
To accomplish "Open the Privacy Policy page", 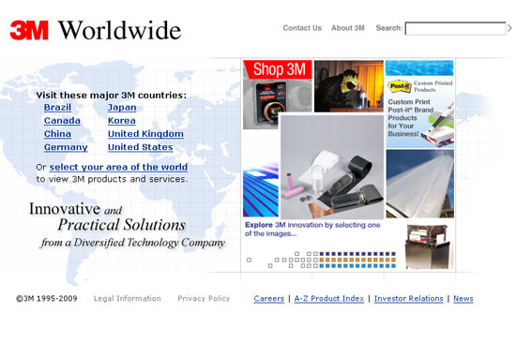I will (204, 299).
